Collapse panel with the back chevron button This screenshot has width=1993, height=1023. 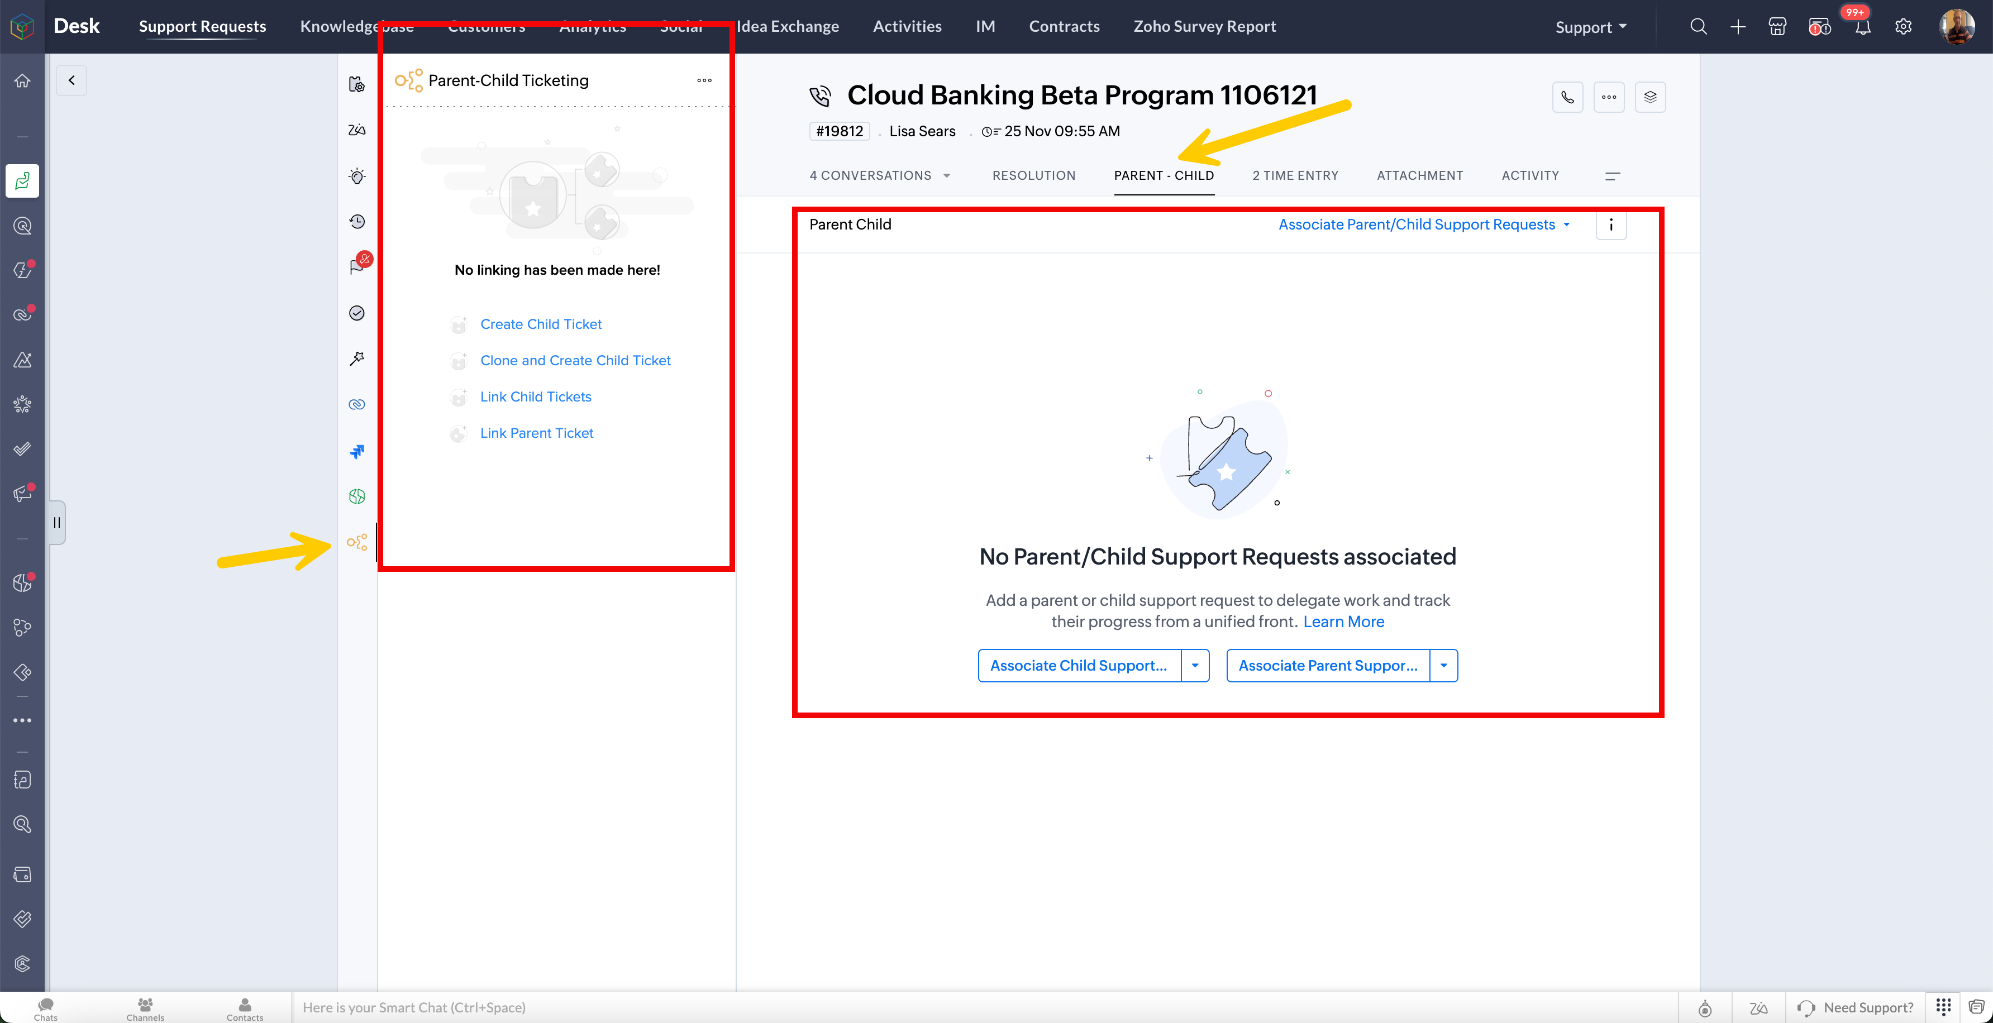(71, 80)
